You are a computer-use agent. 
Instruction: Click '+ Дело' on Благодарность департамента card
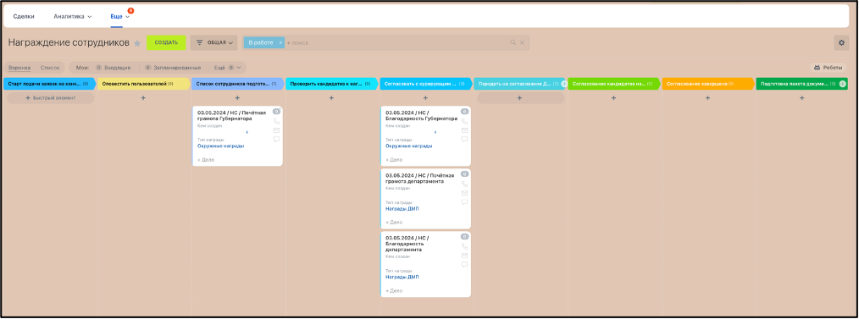pyautogui.click(x=394, y=290)
